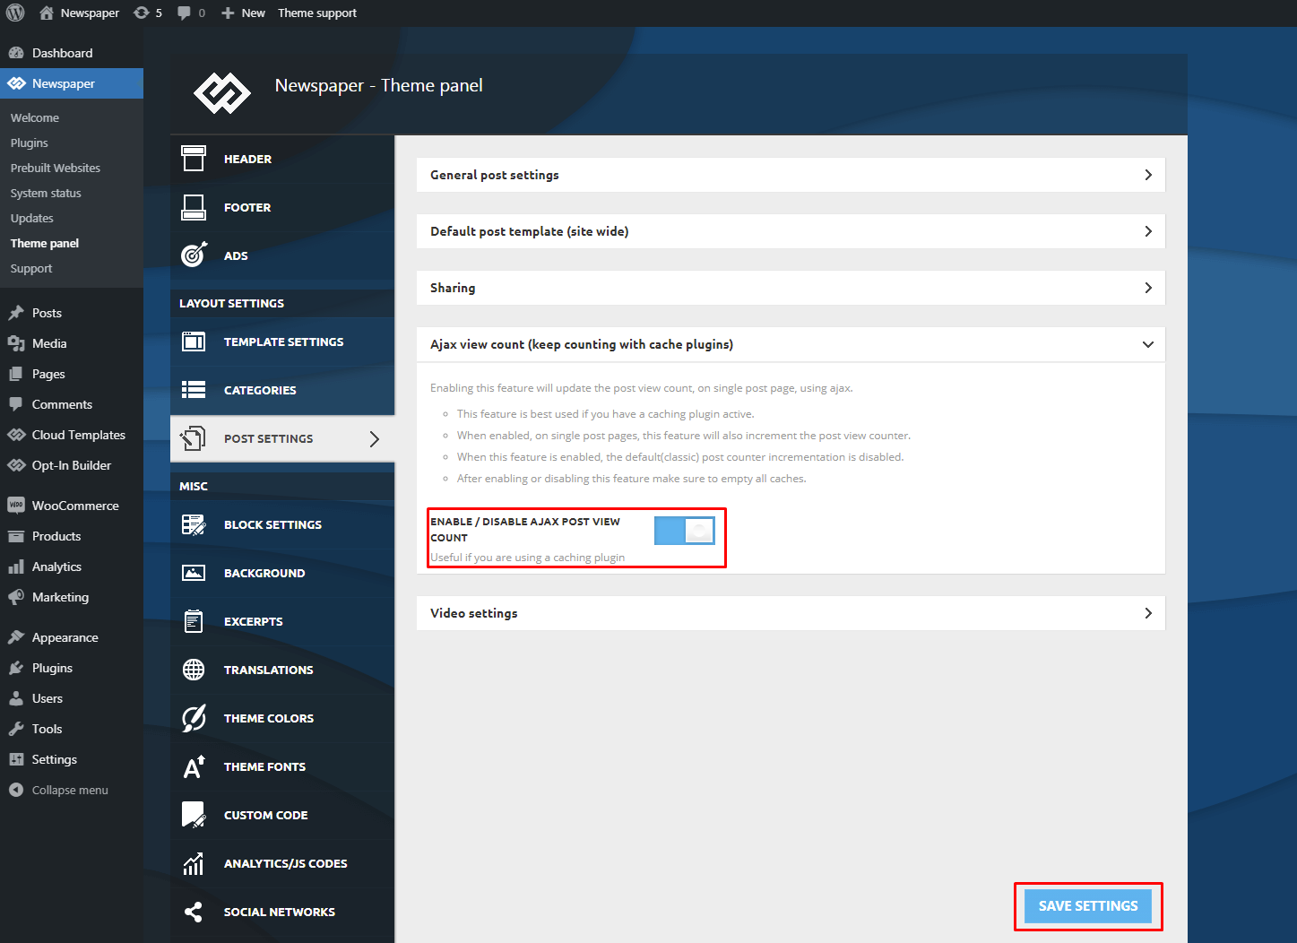Viewport: 1297px width, 943px height.
Task: Click the Post Settings arrow
Action: click(375, 438)
